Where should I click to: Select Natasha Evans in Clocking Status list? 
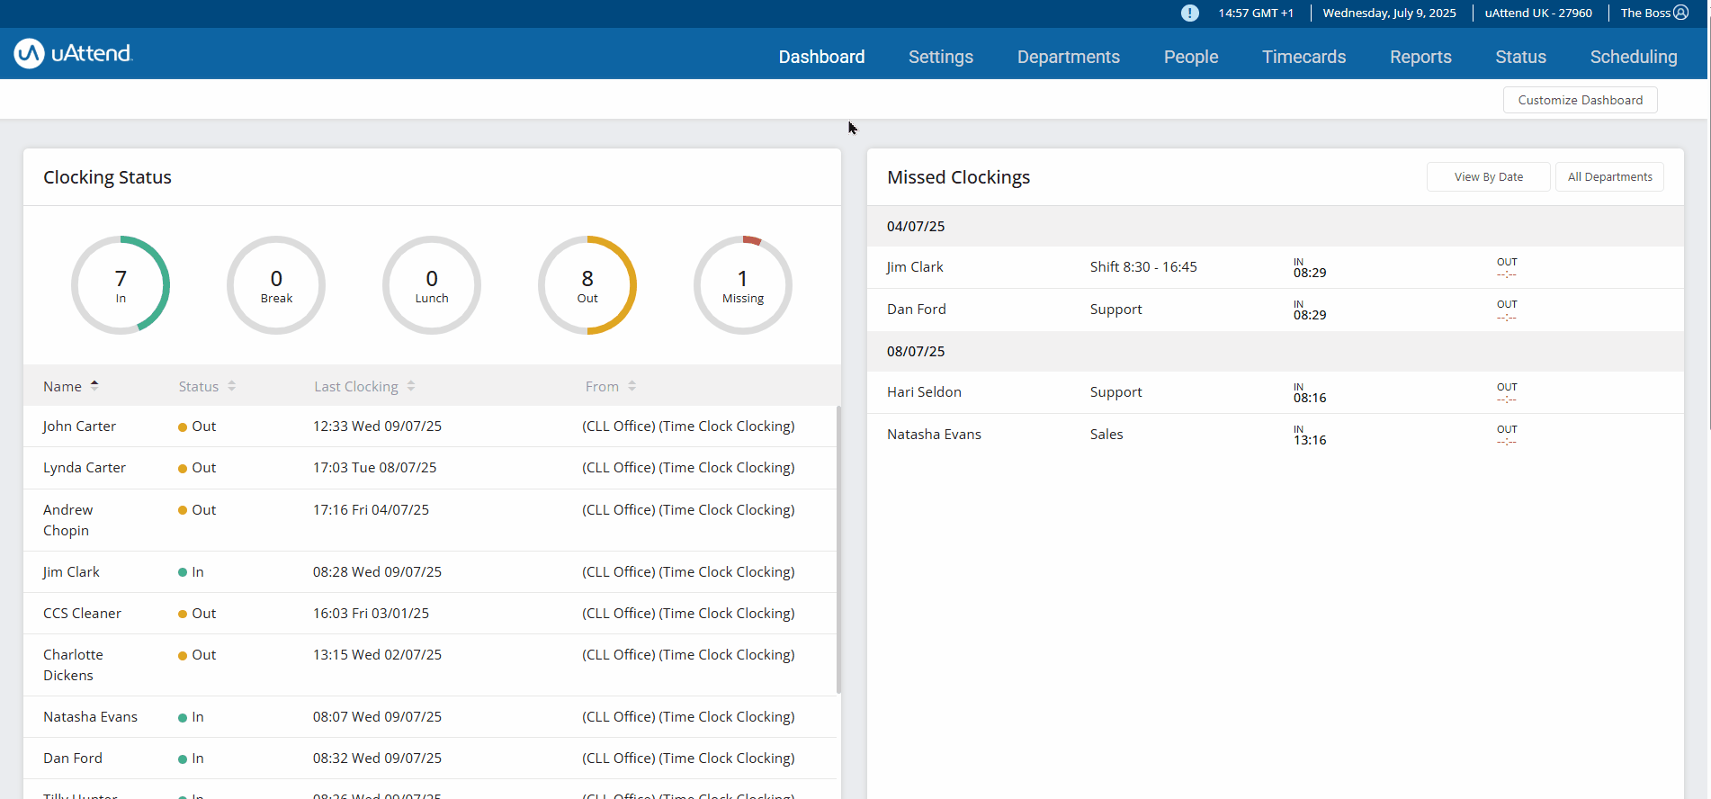pyautogui.click(x=90, y=717)
